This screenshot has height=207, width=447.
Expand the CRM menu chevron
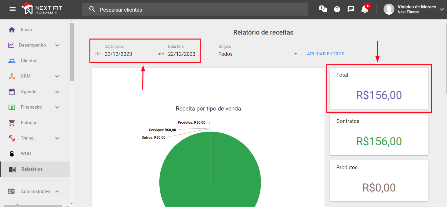57,76
